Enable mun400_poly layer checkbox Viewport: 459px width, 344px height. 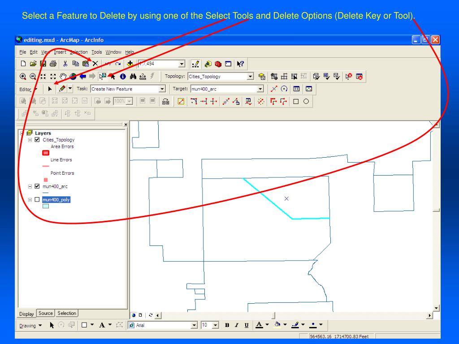coord(37,199)
